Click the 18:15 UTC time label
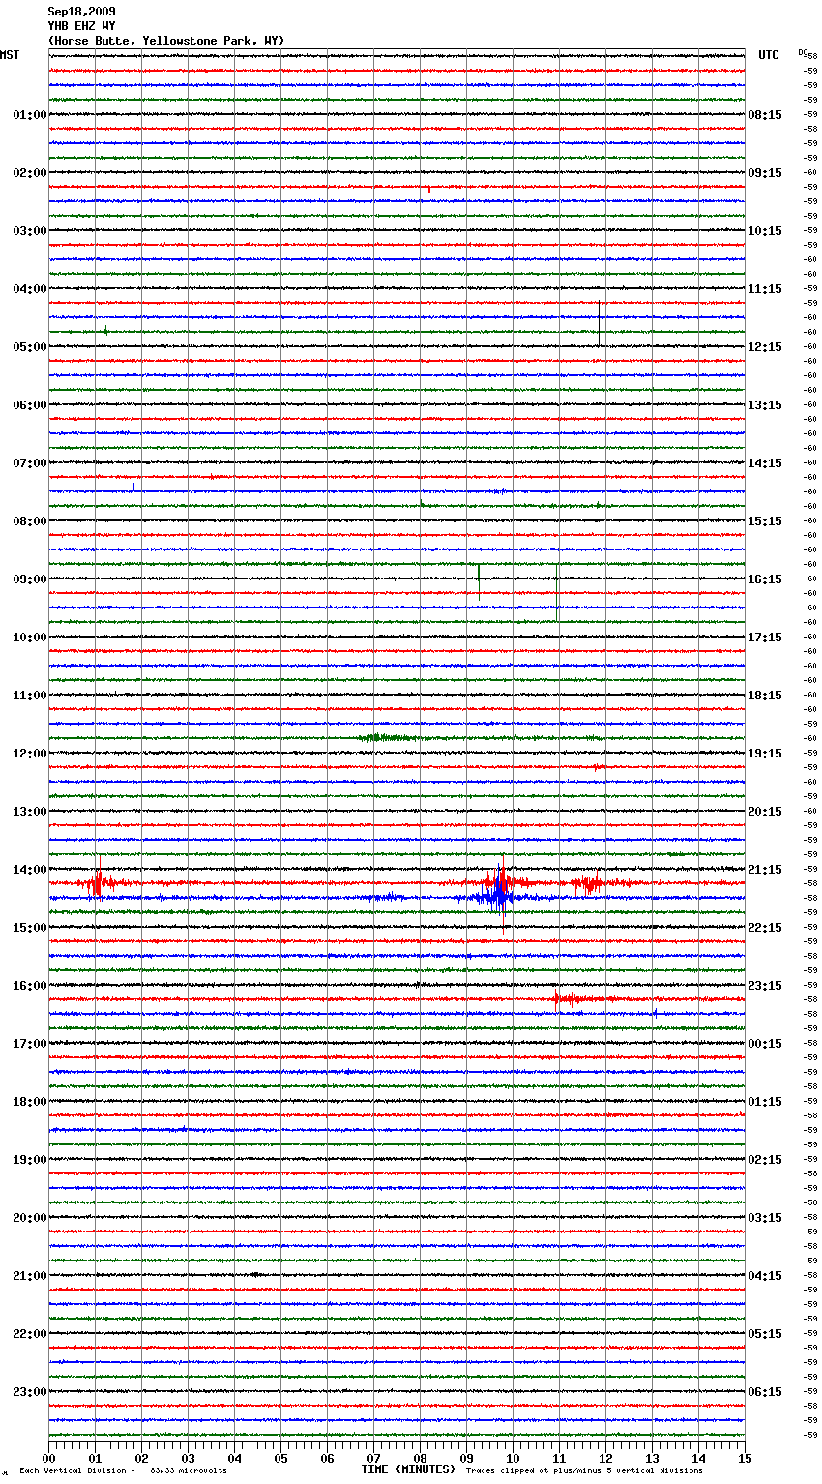The image size is (822, 1484). [x=765, y=696]
